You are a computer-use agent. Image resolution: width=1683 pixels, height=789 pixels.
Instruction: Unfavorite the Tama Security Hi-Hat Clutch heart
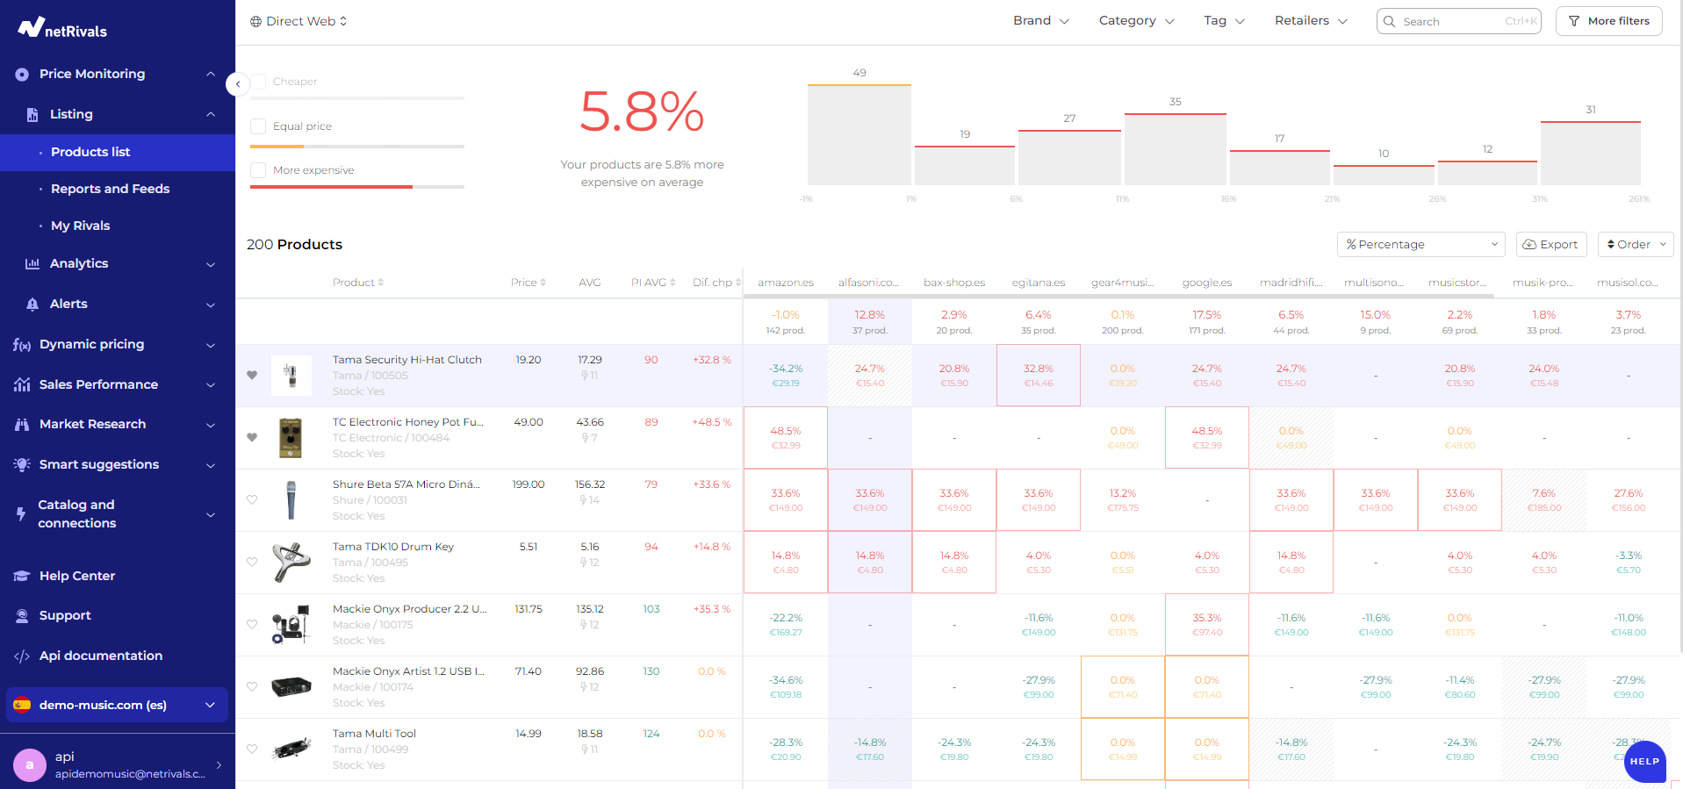[252, 375]
